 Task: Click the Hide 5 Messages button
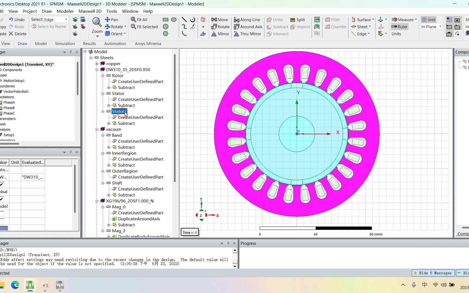tap(433, 273)
